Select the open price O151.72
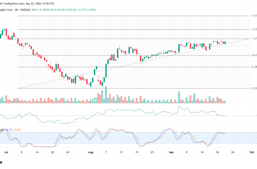 [37, 10]
